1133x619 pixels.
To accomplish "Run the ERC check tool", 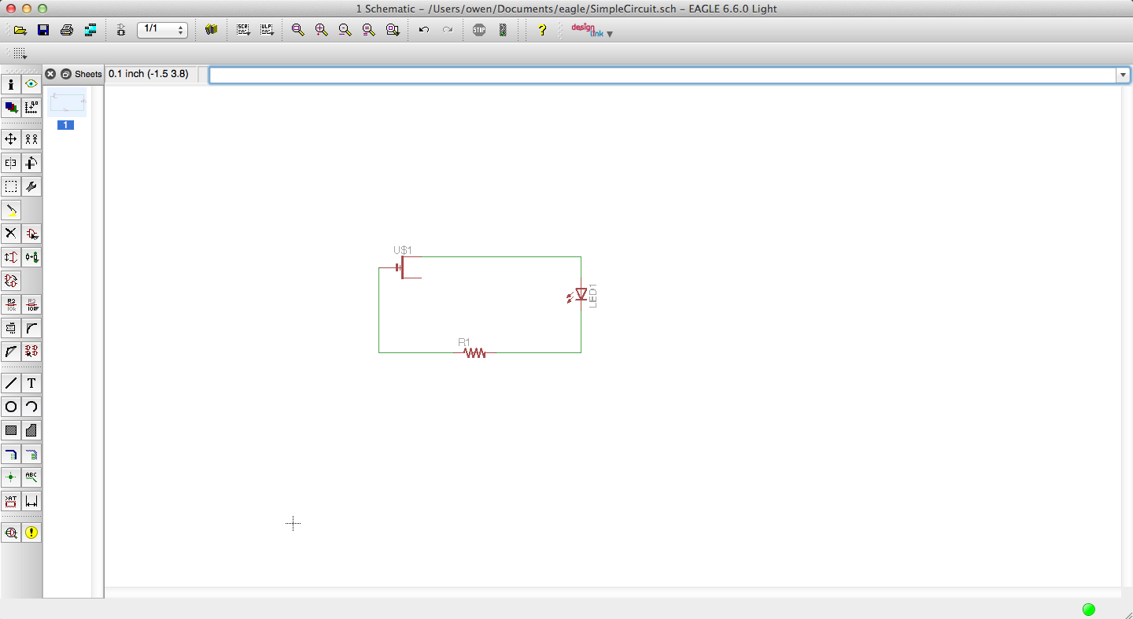I will click(x=11, y=532).
